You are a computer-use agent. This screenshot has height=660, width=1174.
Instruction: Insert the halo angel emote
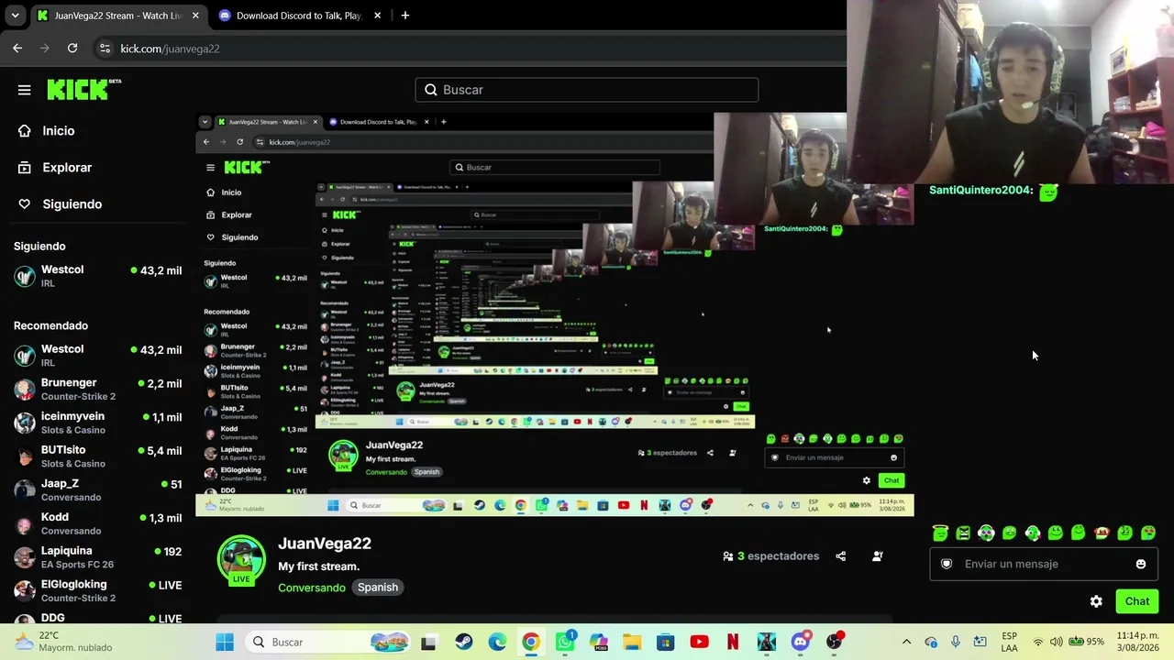[940, 533]
